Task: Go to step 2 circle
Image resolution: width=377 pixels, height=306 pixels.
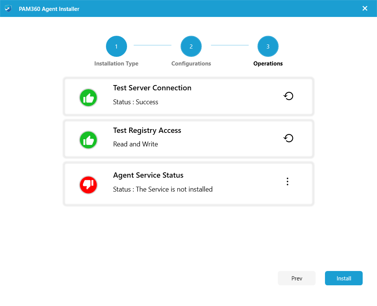Action: pyautogui.click(x=191, y=46)
